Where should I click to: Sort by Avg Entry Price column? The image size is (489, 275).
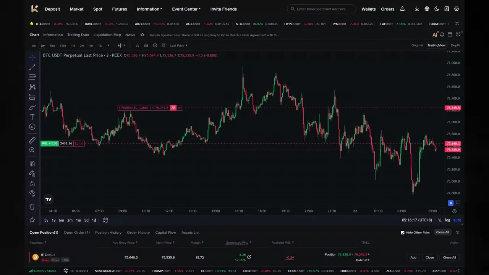(125, 243)
